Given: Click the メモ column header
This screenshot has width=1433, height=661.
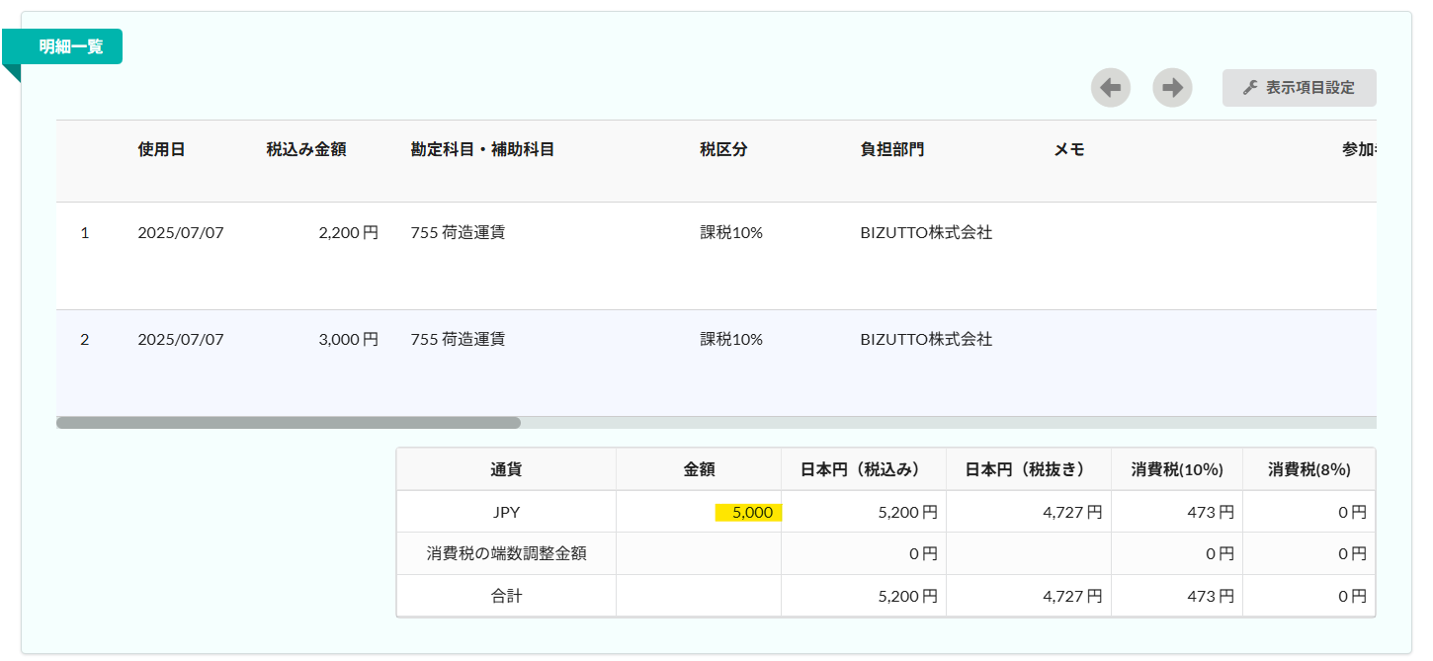Looking at the screenshot, I should pos(1069,150).
